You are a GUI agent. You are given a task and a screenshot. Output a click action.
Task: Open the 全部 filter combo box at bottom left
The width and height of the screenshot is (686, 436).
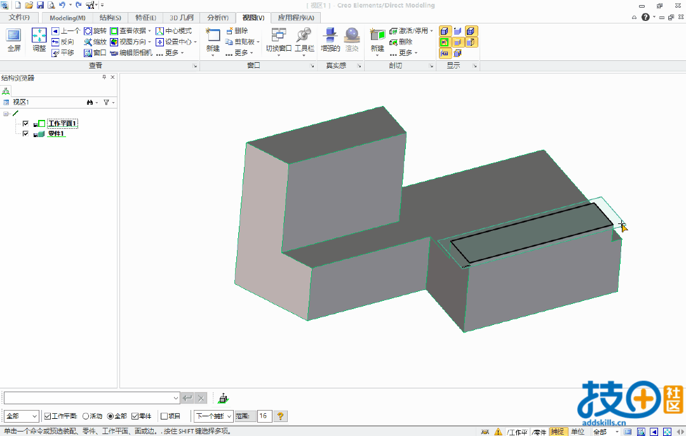[x=22, y=416]
